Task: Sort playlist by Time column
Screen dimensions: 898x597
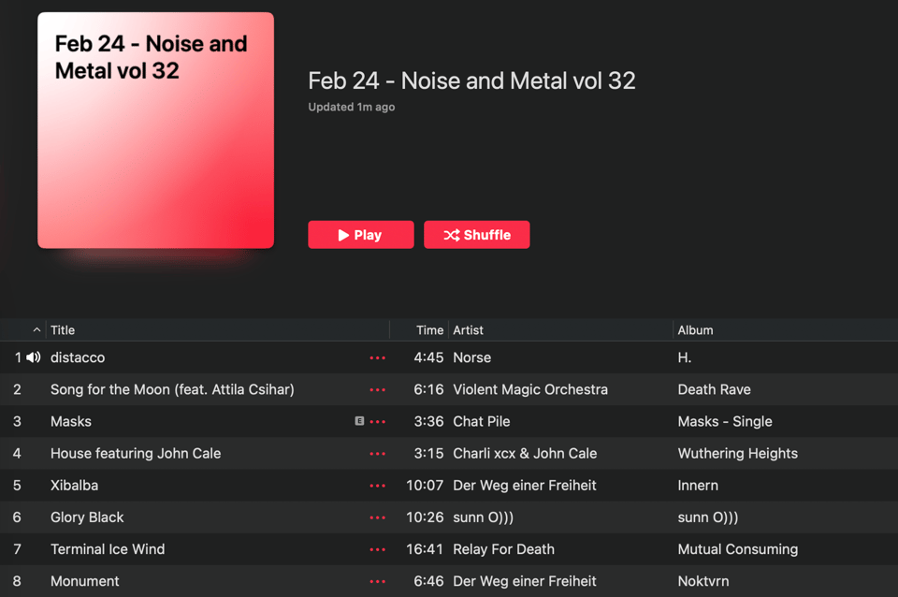Action: [429, 330]
